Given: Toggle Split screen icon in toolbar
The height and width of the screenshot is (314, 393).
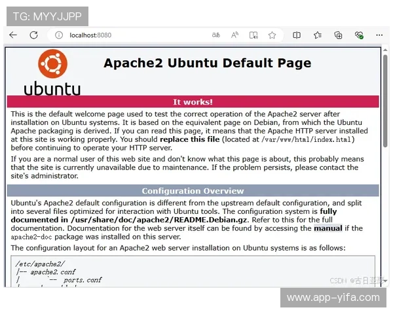Looking at the screenshot, I should click(297, 35).
